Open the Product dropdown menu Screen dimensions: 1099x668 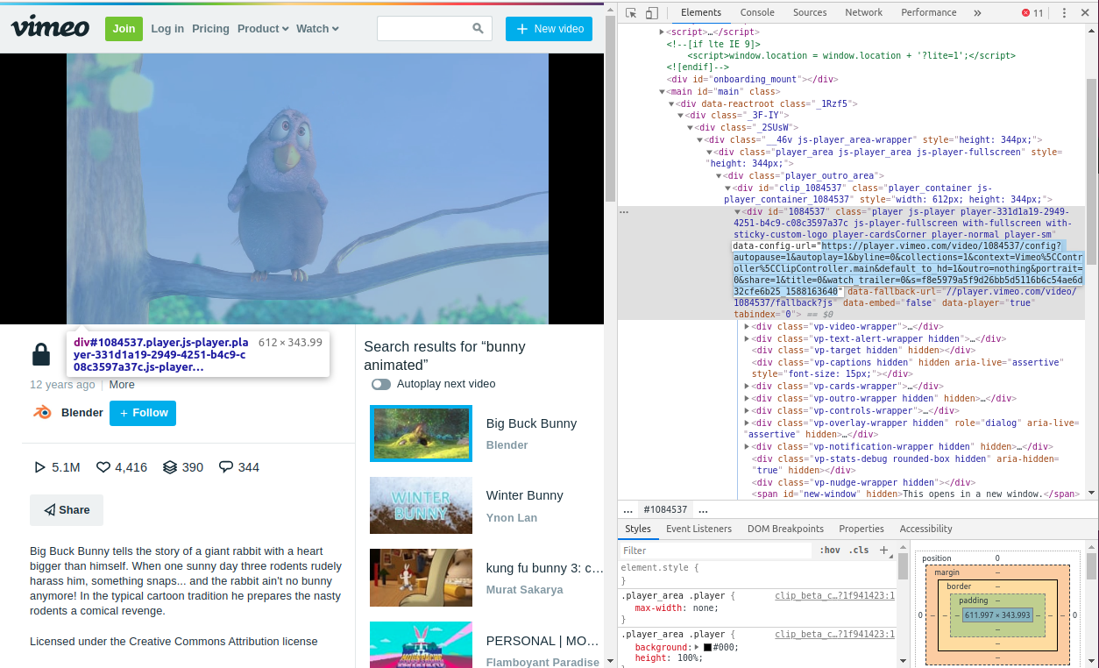coord(263,28)
